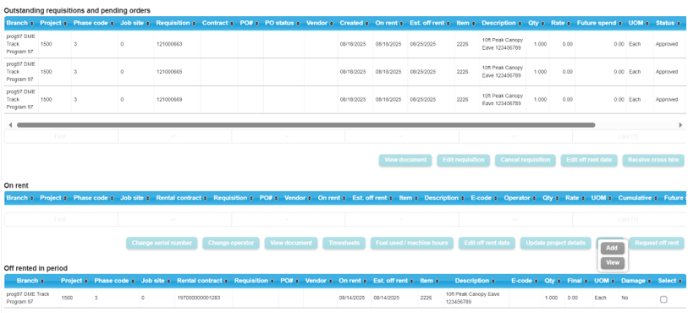Image resolution: width=688 pixels, height=313 pixels.
Task: Click the Change operator button
Action: [x=231, y=243]
